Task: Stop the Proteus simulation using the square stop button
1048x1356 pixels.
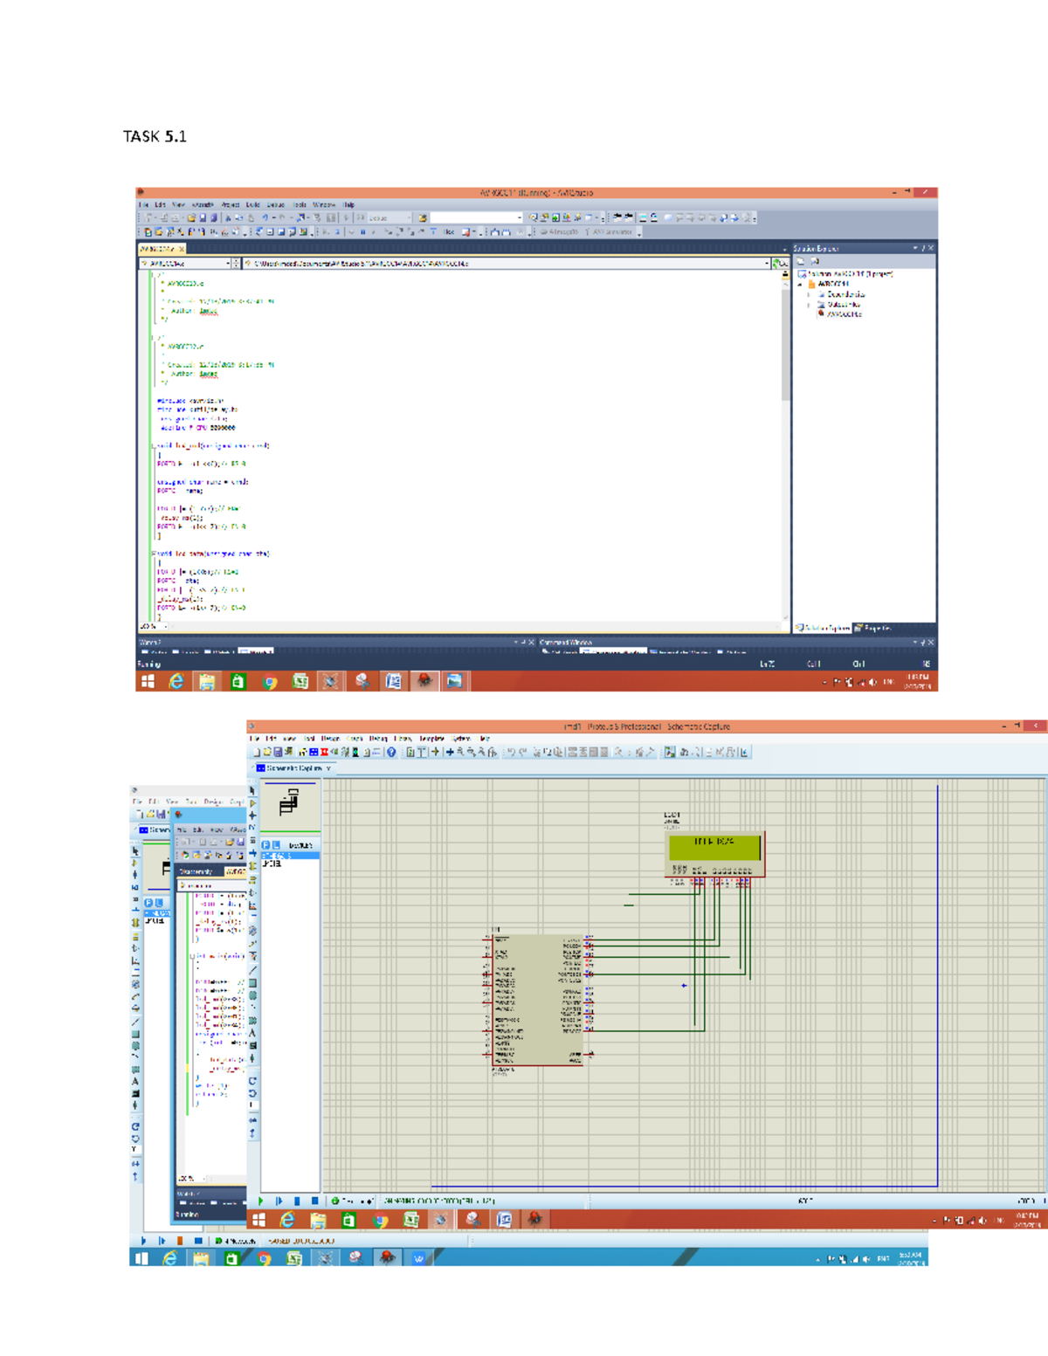Action: (x=315, y=1201)
